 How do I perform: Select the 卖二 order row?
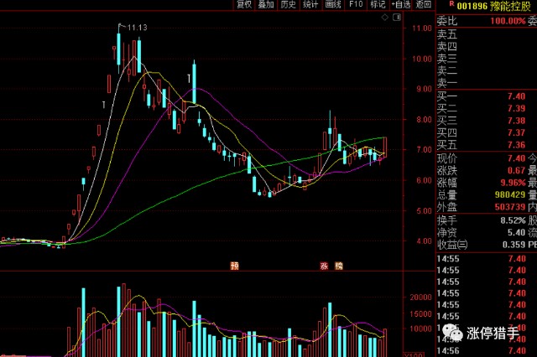click(487, 70)
